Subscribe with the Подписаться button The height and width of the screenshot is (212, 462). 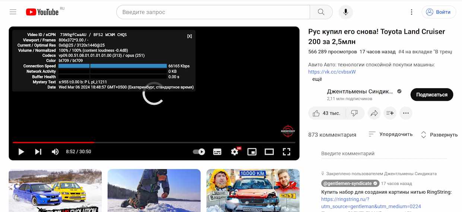point(432,94)
